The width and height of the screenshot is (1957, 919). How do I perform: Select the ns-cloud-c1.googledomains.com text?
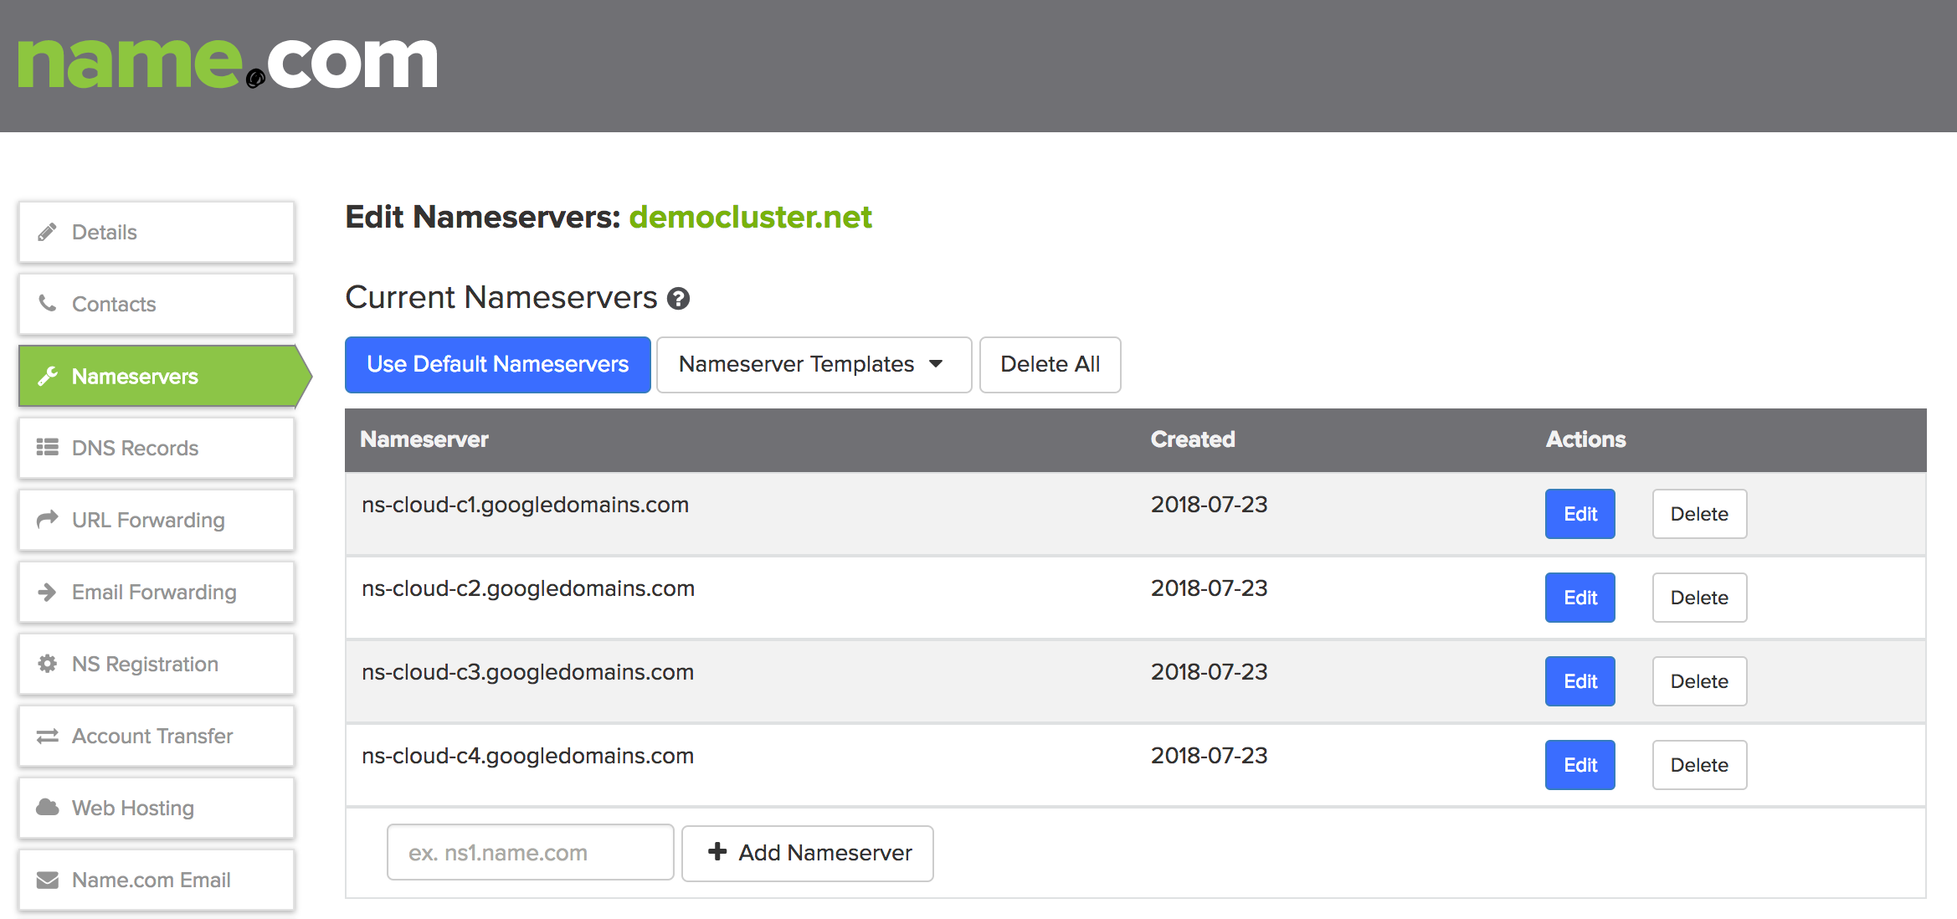tap(525, 505)
